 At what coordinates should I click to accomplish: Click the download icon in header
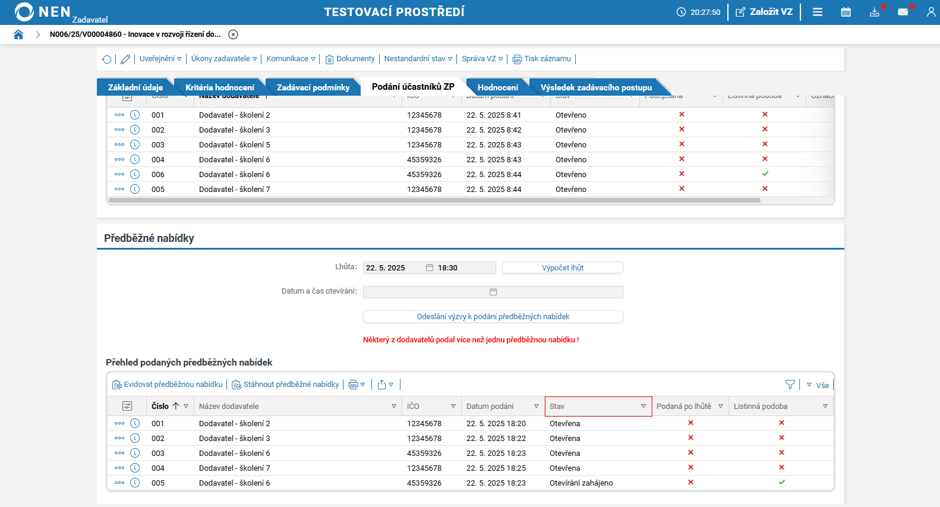874,12
